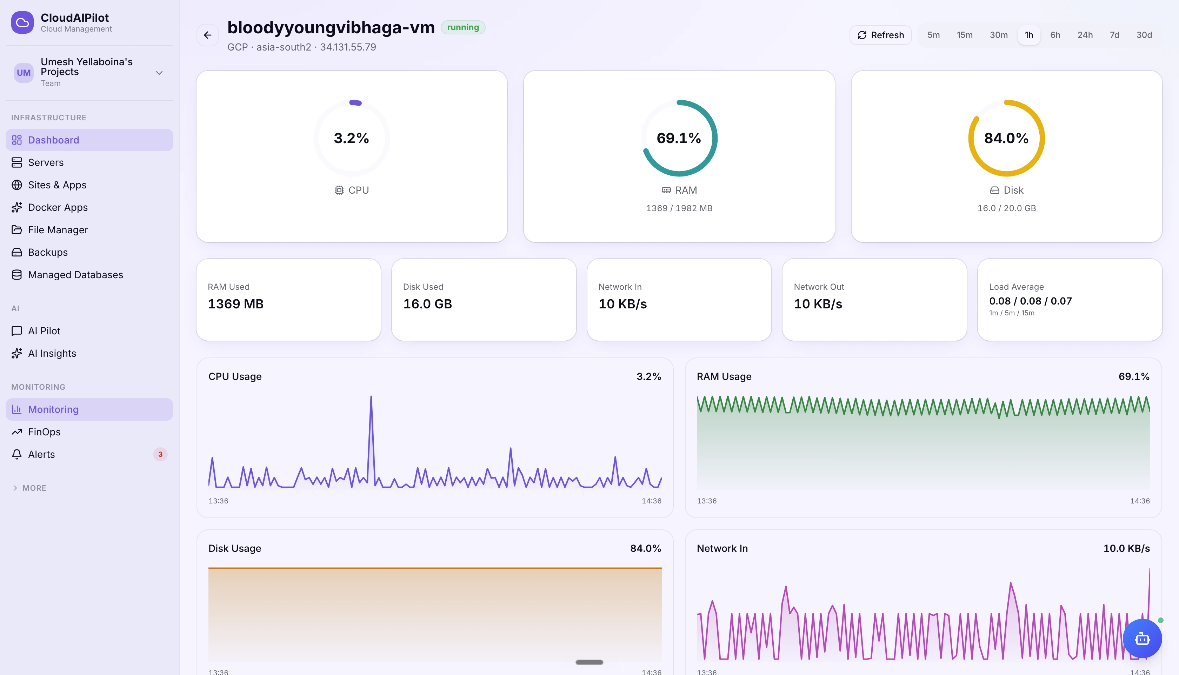Screen dimensions: 1179x675
Task: Click the Disk 84.0% circular gauge
Action: pos(1006,138)
